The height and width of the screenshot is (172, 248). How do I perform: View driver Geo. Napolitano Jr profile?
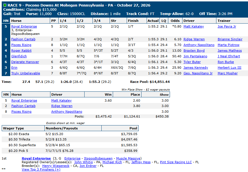198,73
